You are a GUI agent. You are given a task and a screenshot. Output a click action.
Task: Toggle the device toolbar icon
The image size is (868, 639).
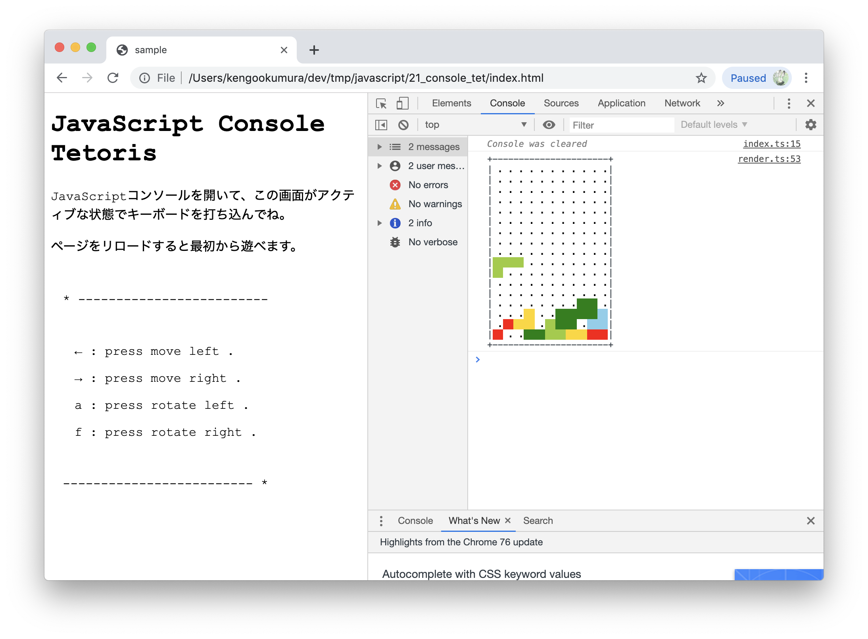(x=402, y=104)
